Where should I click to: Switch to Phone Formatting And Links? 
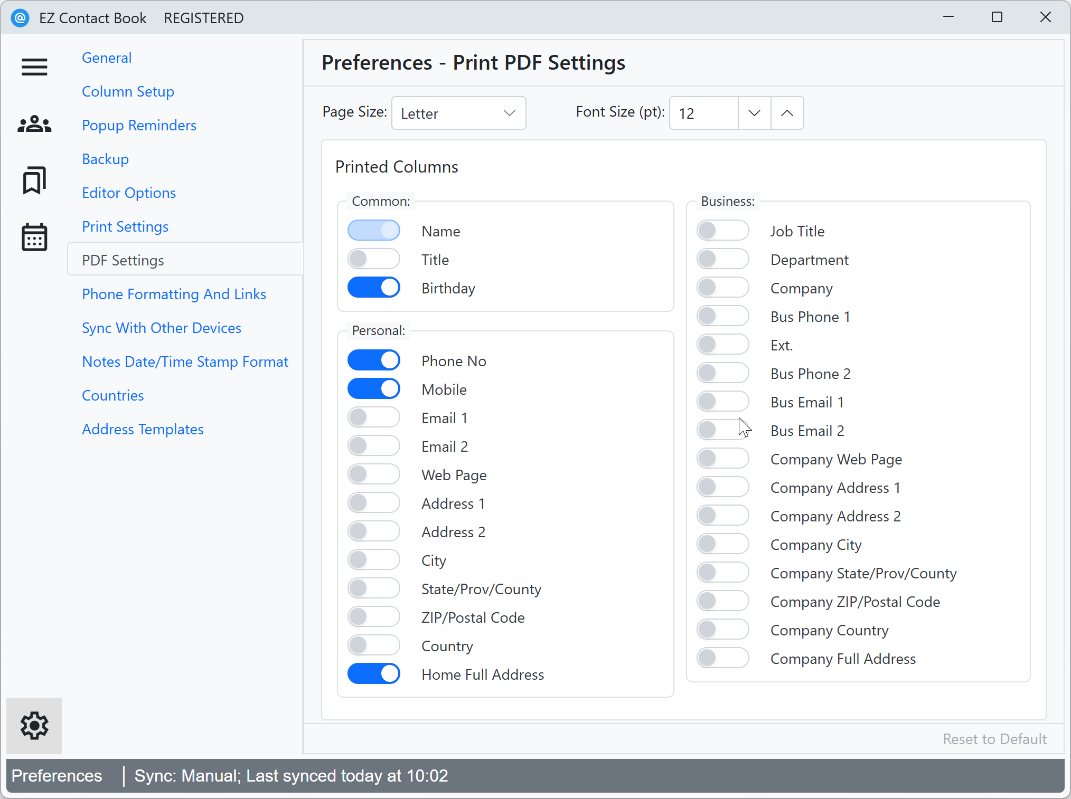(174, 294)
